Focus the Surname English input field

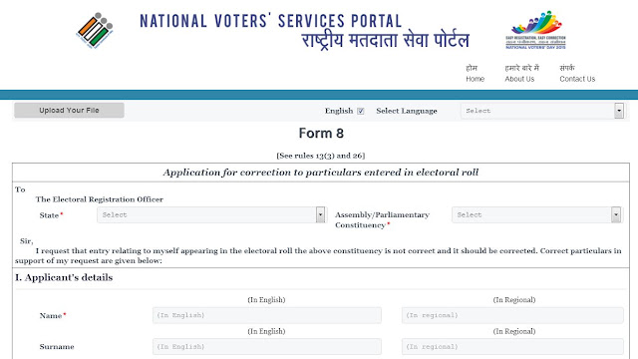[x=267, y=347]
